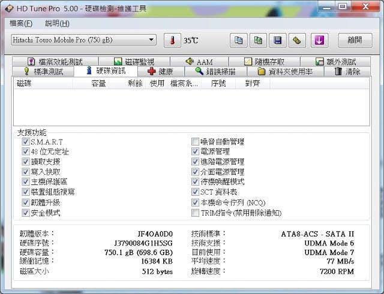Open options with the wrench icon

pos(297,40)
